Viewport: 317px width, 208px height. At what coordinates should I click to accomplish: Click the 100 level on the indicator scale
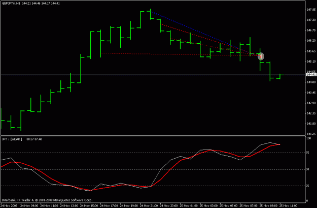tap(309, 138)
